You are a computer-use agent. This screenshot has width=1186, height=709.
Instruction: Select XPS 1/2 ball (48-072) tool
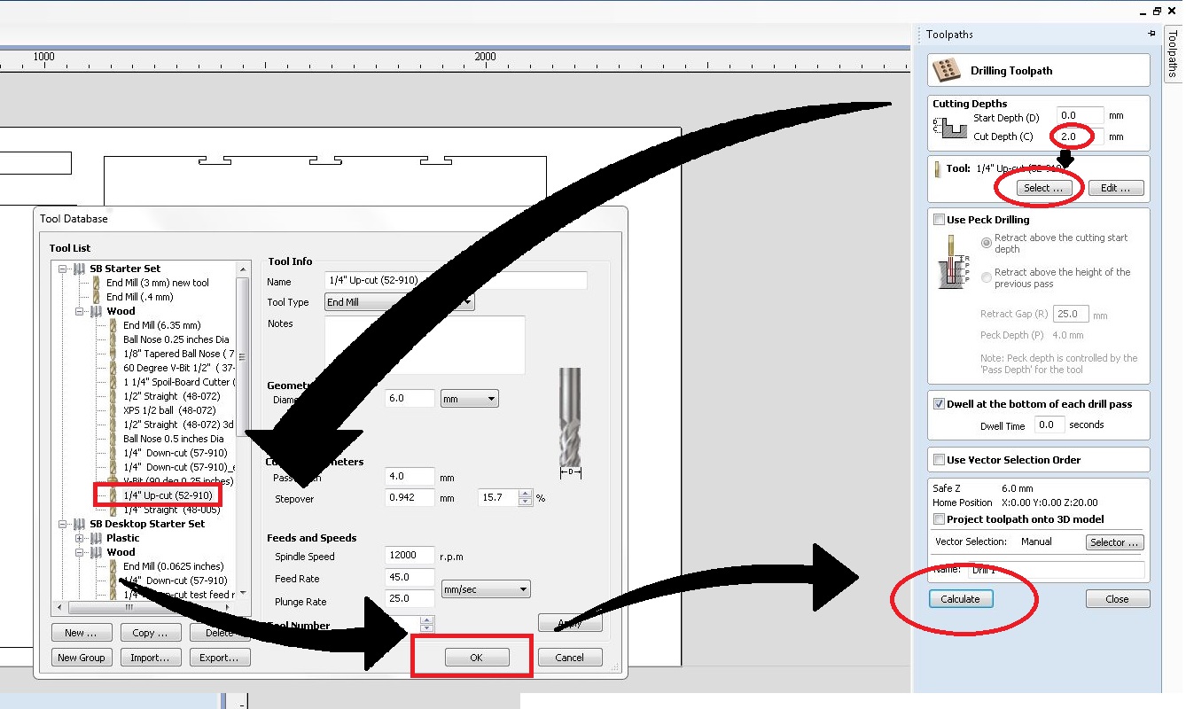169,410
